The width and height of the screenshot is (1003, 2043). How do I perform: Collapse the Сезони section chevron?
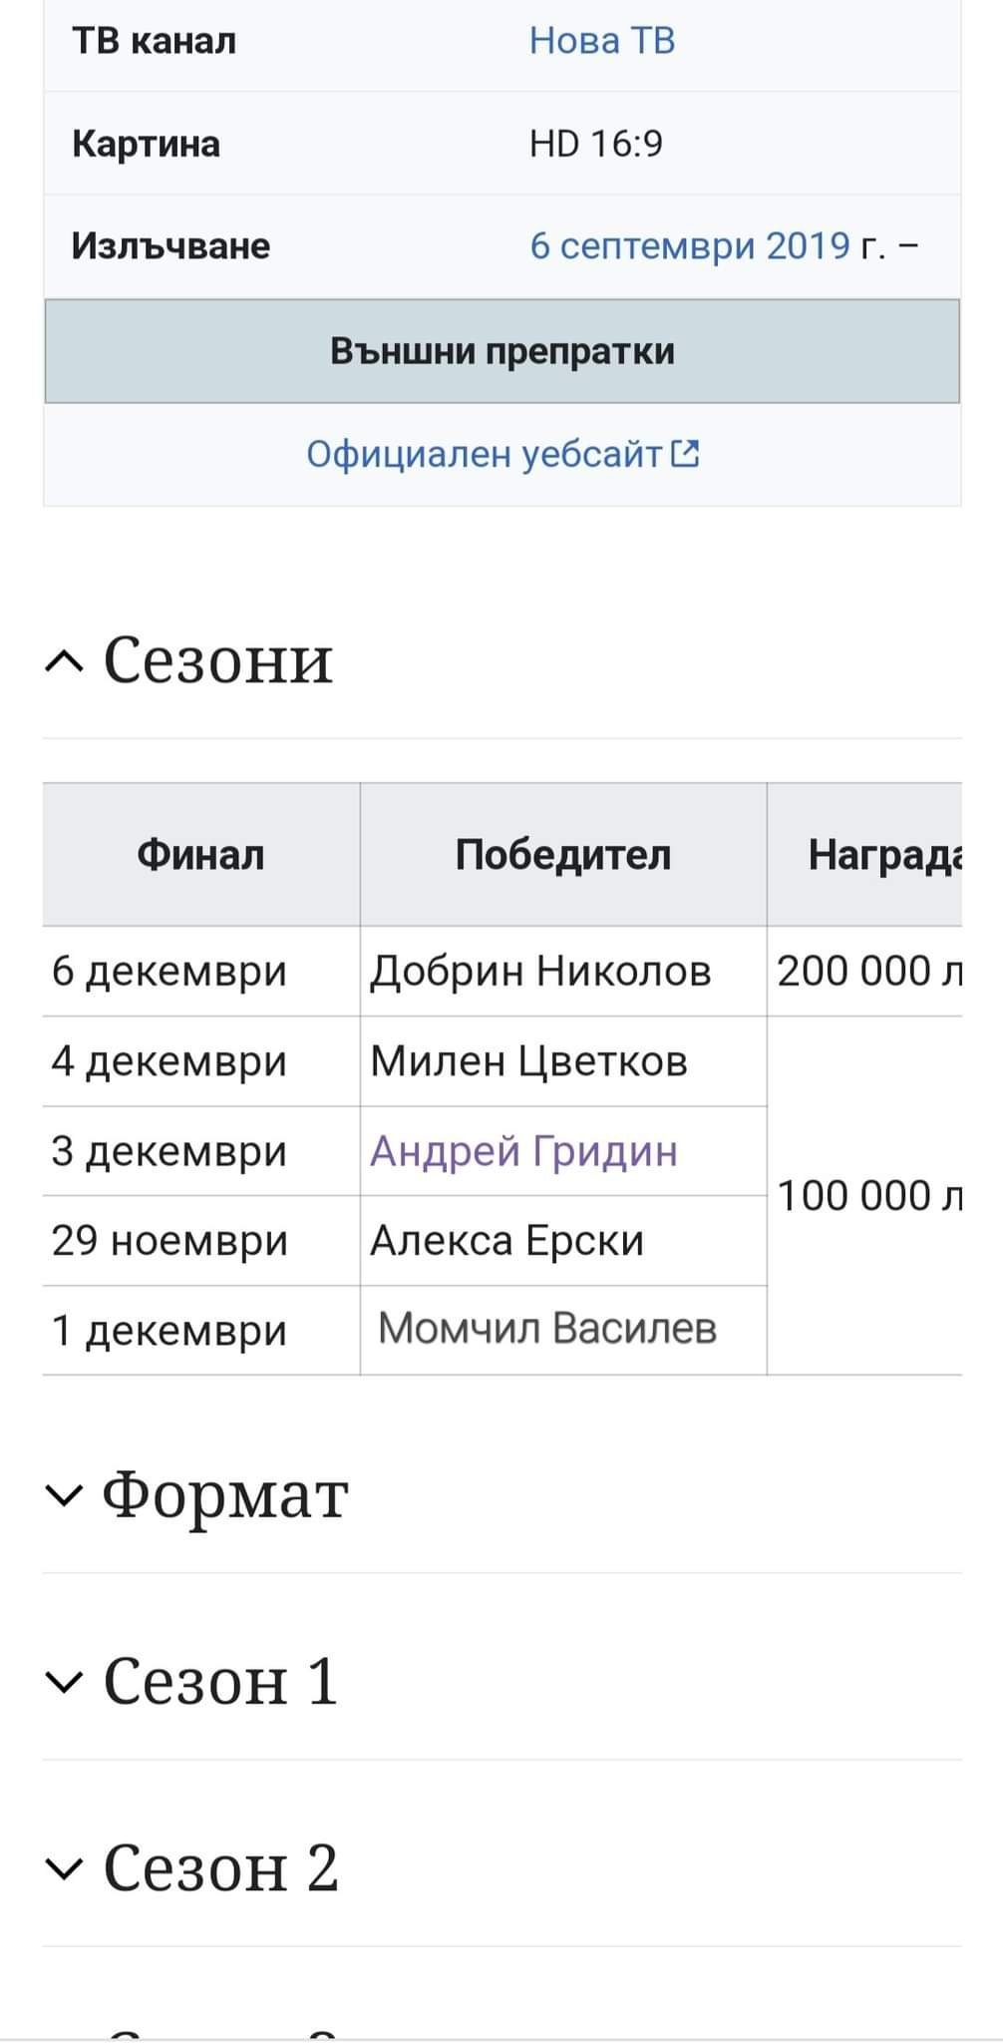coord(65,660)
